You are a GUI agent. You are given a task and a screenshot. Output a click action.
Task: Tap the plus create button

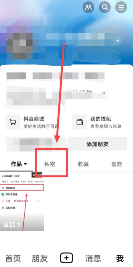(66, 258)
